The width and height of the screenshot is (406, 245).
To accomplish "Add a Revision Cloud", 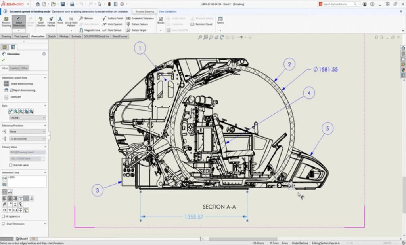I will [201, 24].
